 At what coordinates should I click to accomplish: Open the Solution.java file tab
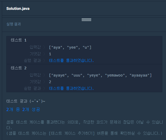pyautogui.click(x=18, y=9)
